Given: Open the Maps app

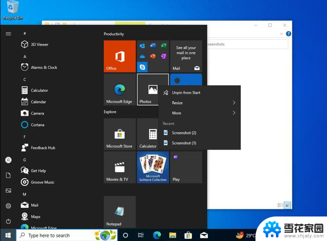Looking at the screenshot, I should click(x=31, y=216).
